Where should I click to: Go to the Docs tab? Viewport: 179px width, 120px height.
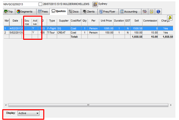point(74,11)
